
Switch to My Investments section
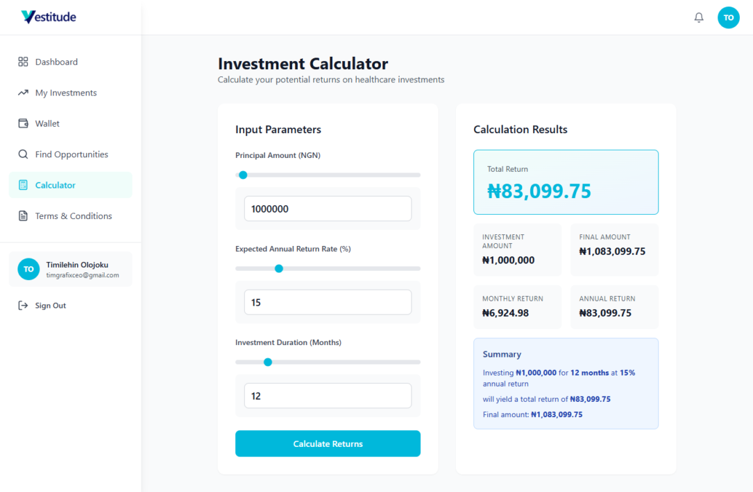click(66, 92)
